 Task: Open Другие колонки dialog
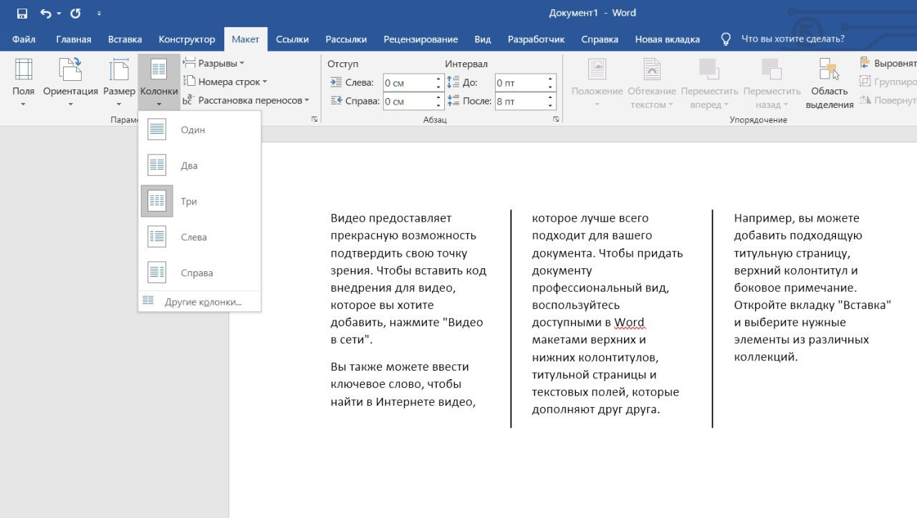pyautogui.click(x=202, y=302)
